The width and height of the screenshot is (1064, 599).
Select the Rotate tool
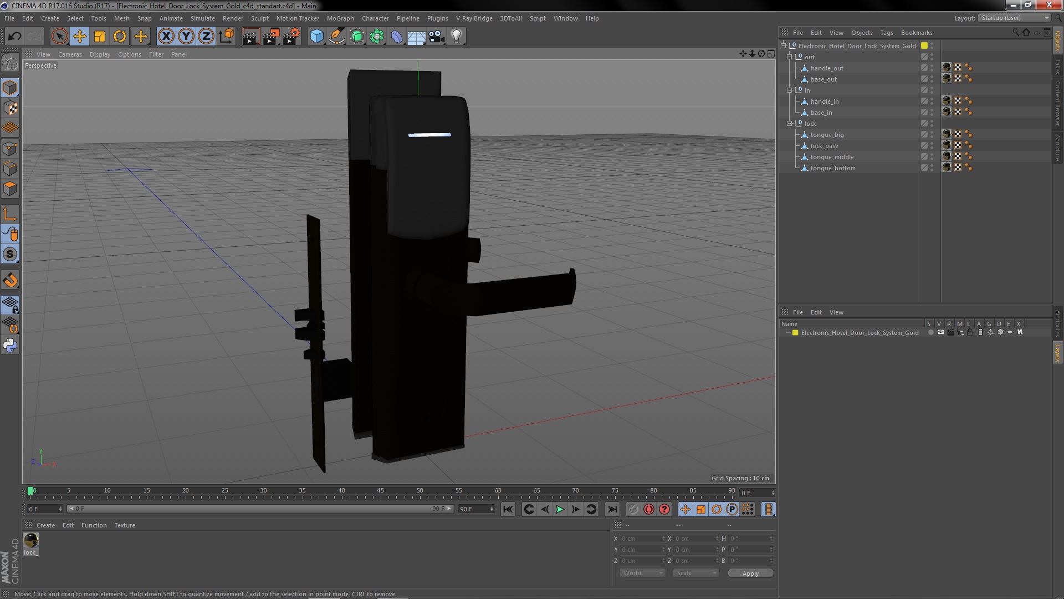[120, 37]
